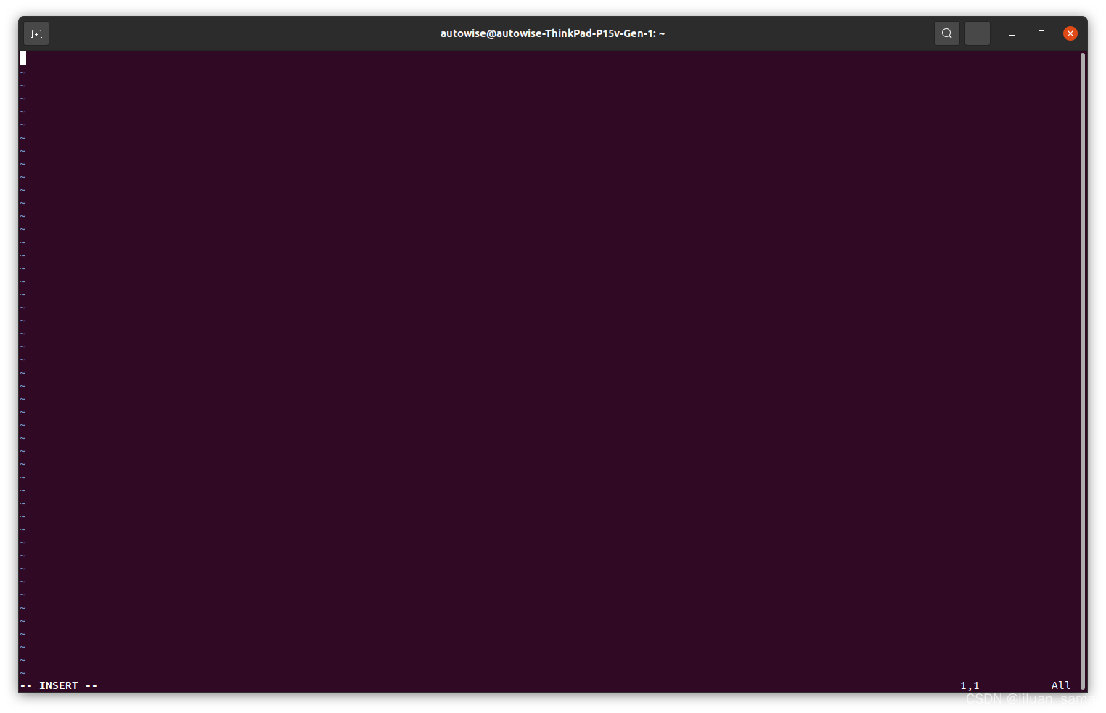1106x713 pixels.
Task: Click the vim cursor on first line
Action: [x=23, y=58]
